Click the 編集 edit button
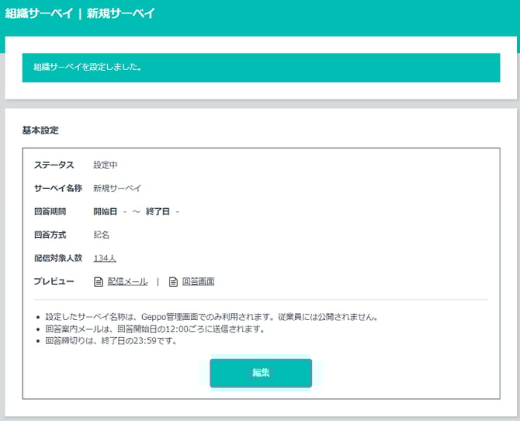Viewport: 520px width, 421px height. click(261, 373)
